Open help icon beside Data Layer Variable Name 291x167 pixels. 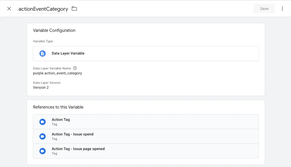click(75, 68)
